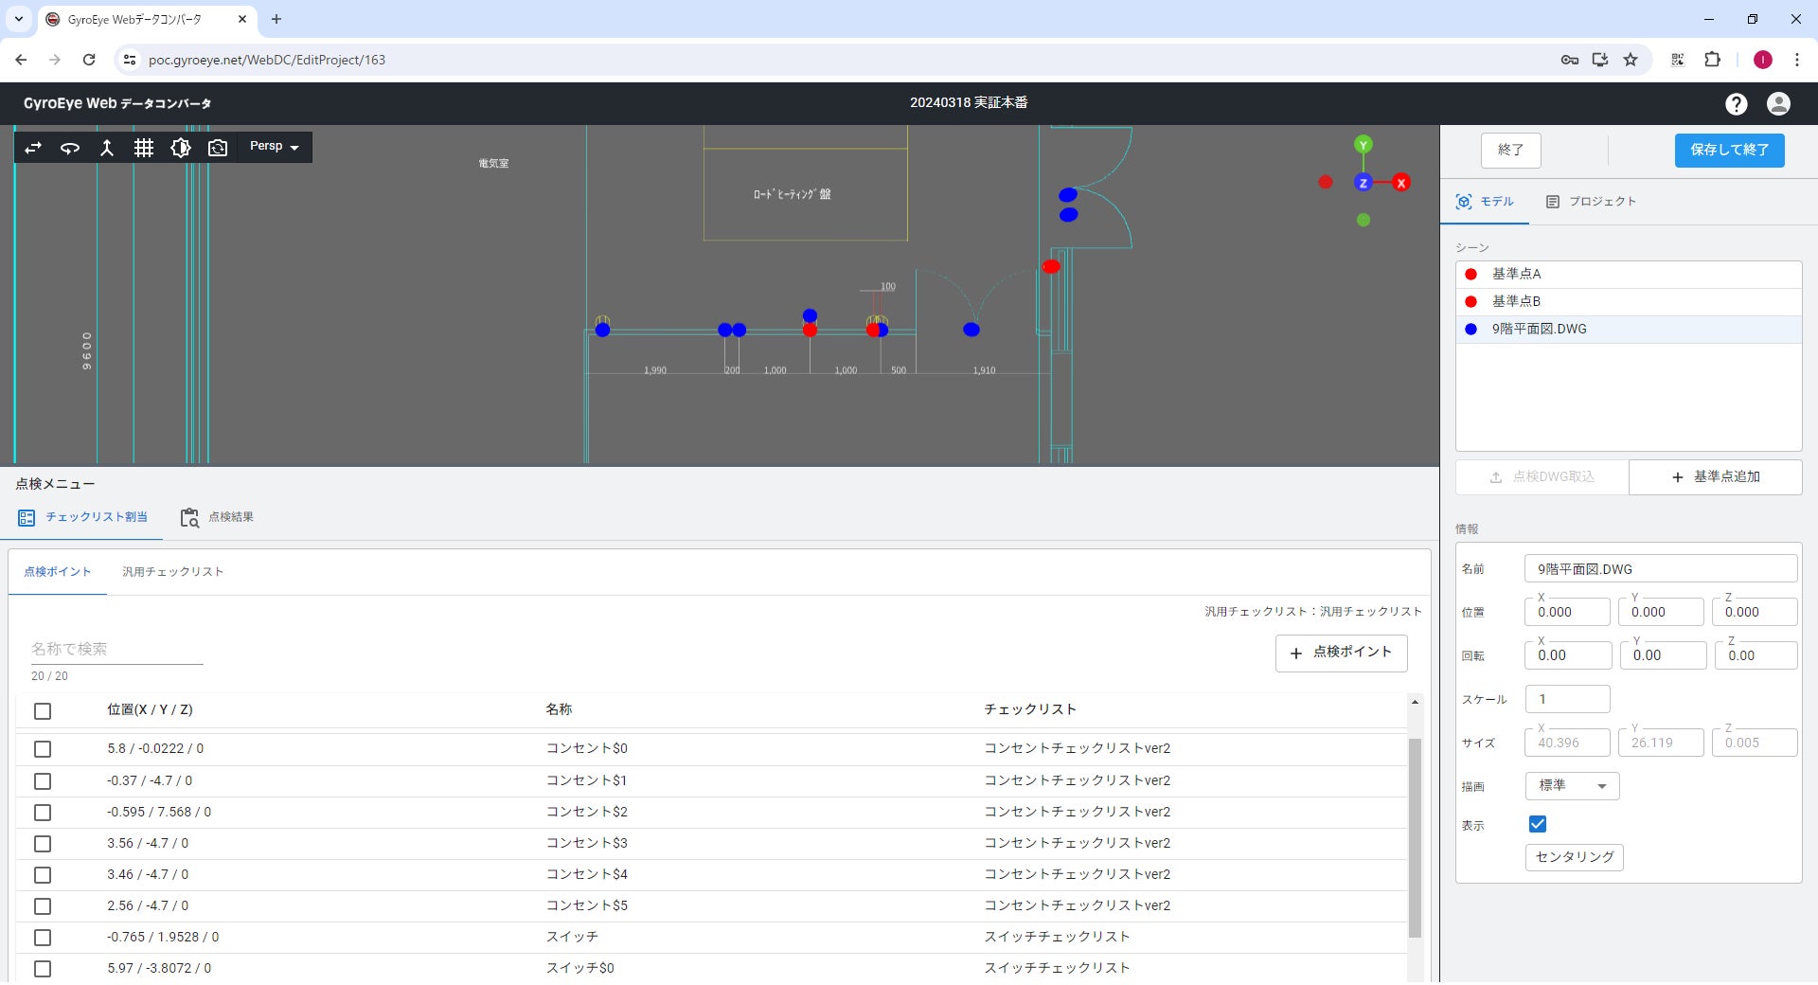Click the blue point near dimension 1,910
The image size is (1818, 985).
coord(971,331)
